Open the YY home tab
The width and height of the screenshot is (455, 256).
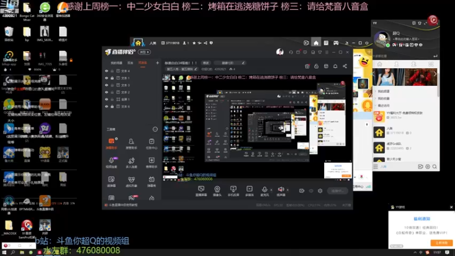click(x=379, y=64)
